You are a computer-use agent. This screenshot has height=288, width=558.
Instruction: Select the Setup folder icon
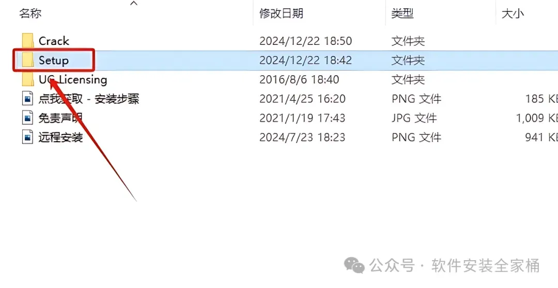[x=28, y=60]
